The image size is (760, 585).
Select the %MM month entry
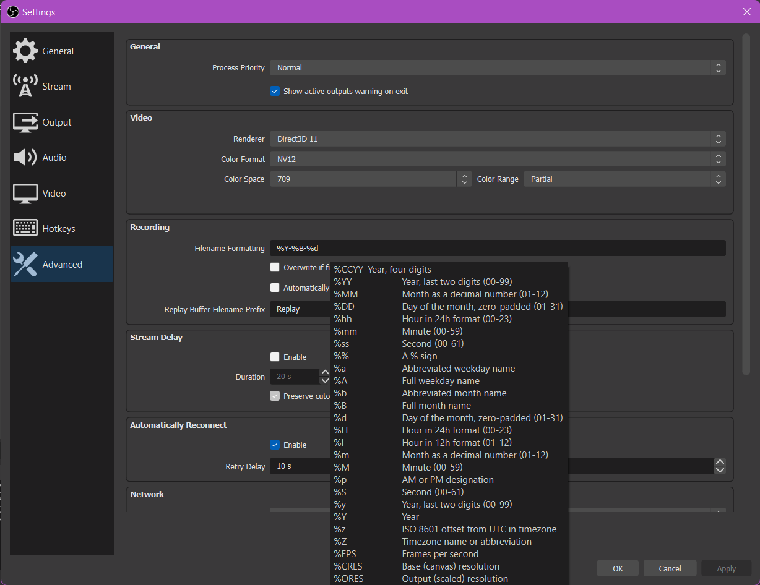pos(449,294)
